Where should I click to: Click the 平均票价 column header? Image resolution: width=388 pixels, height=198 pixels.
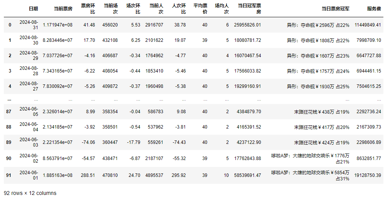click(x=200, y=8)
